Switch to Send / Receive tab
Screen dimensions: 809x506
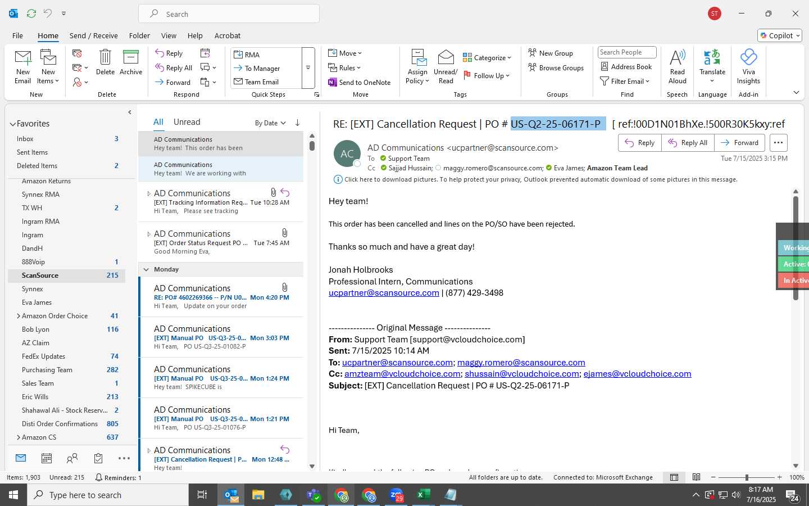coord(94,35)
